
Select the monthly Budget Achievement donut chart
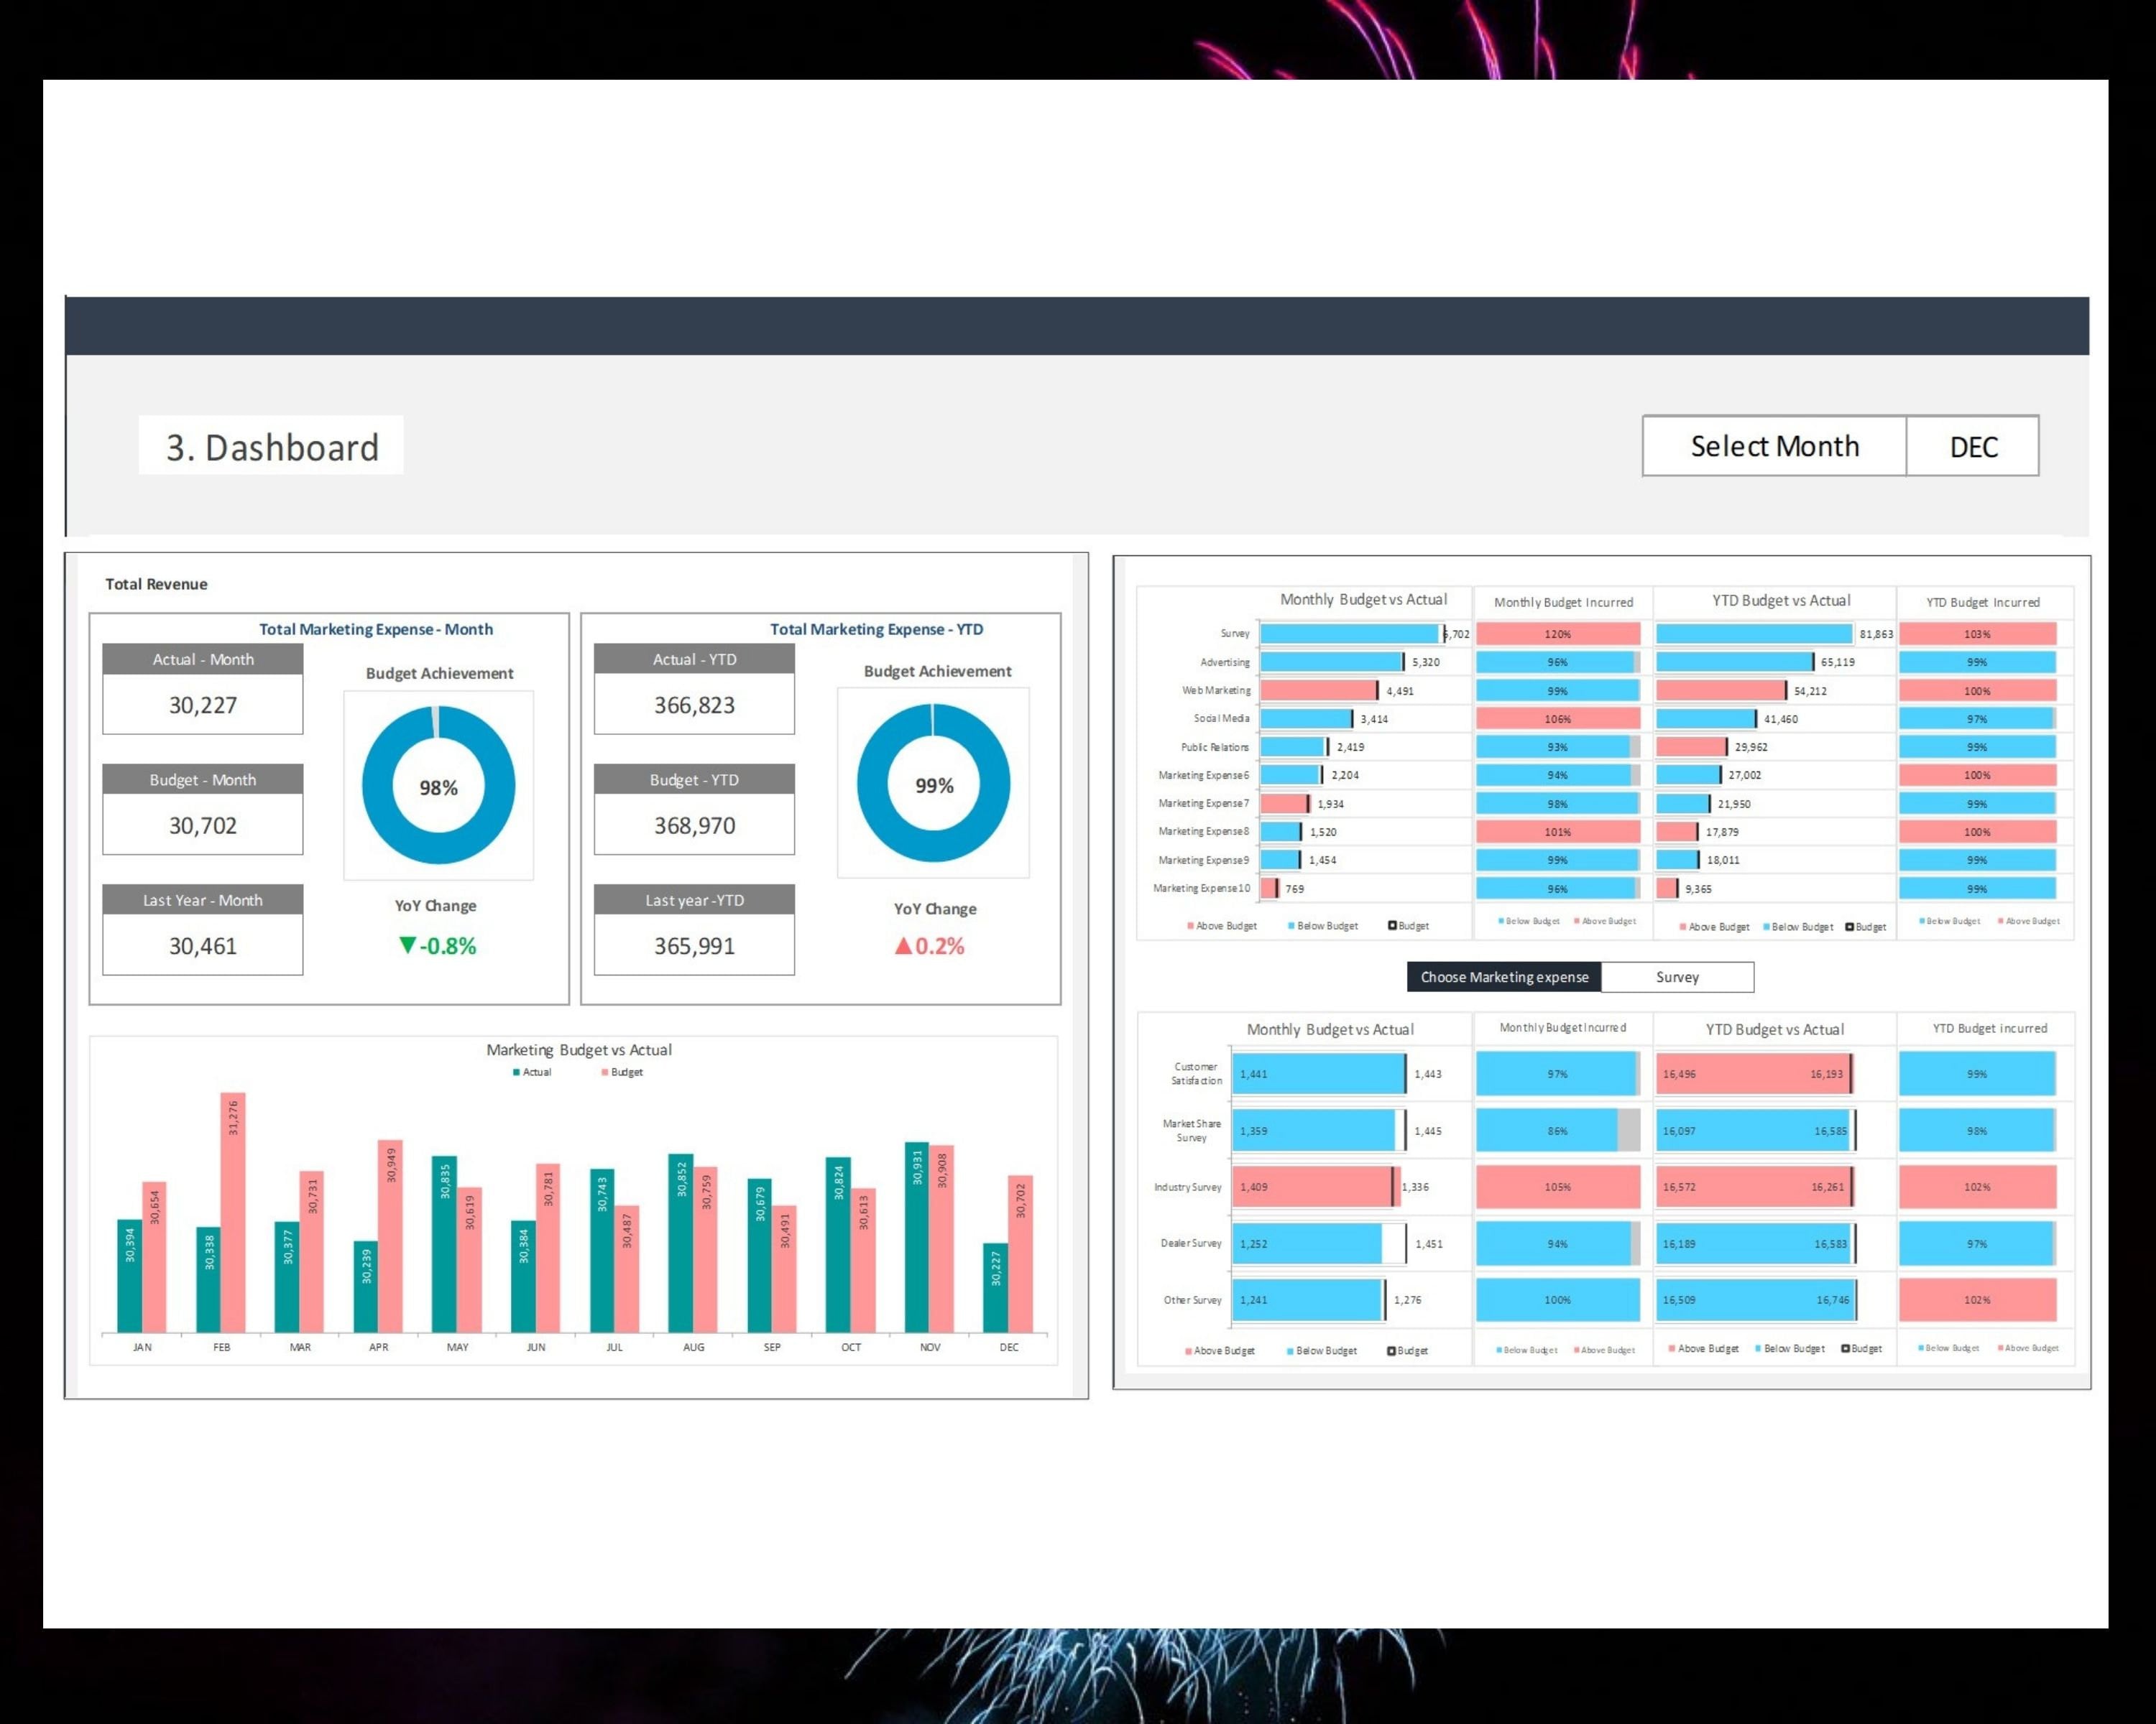tap(438, 787)
